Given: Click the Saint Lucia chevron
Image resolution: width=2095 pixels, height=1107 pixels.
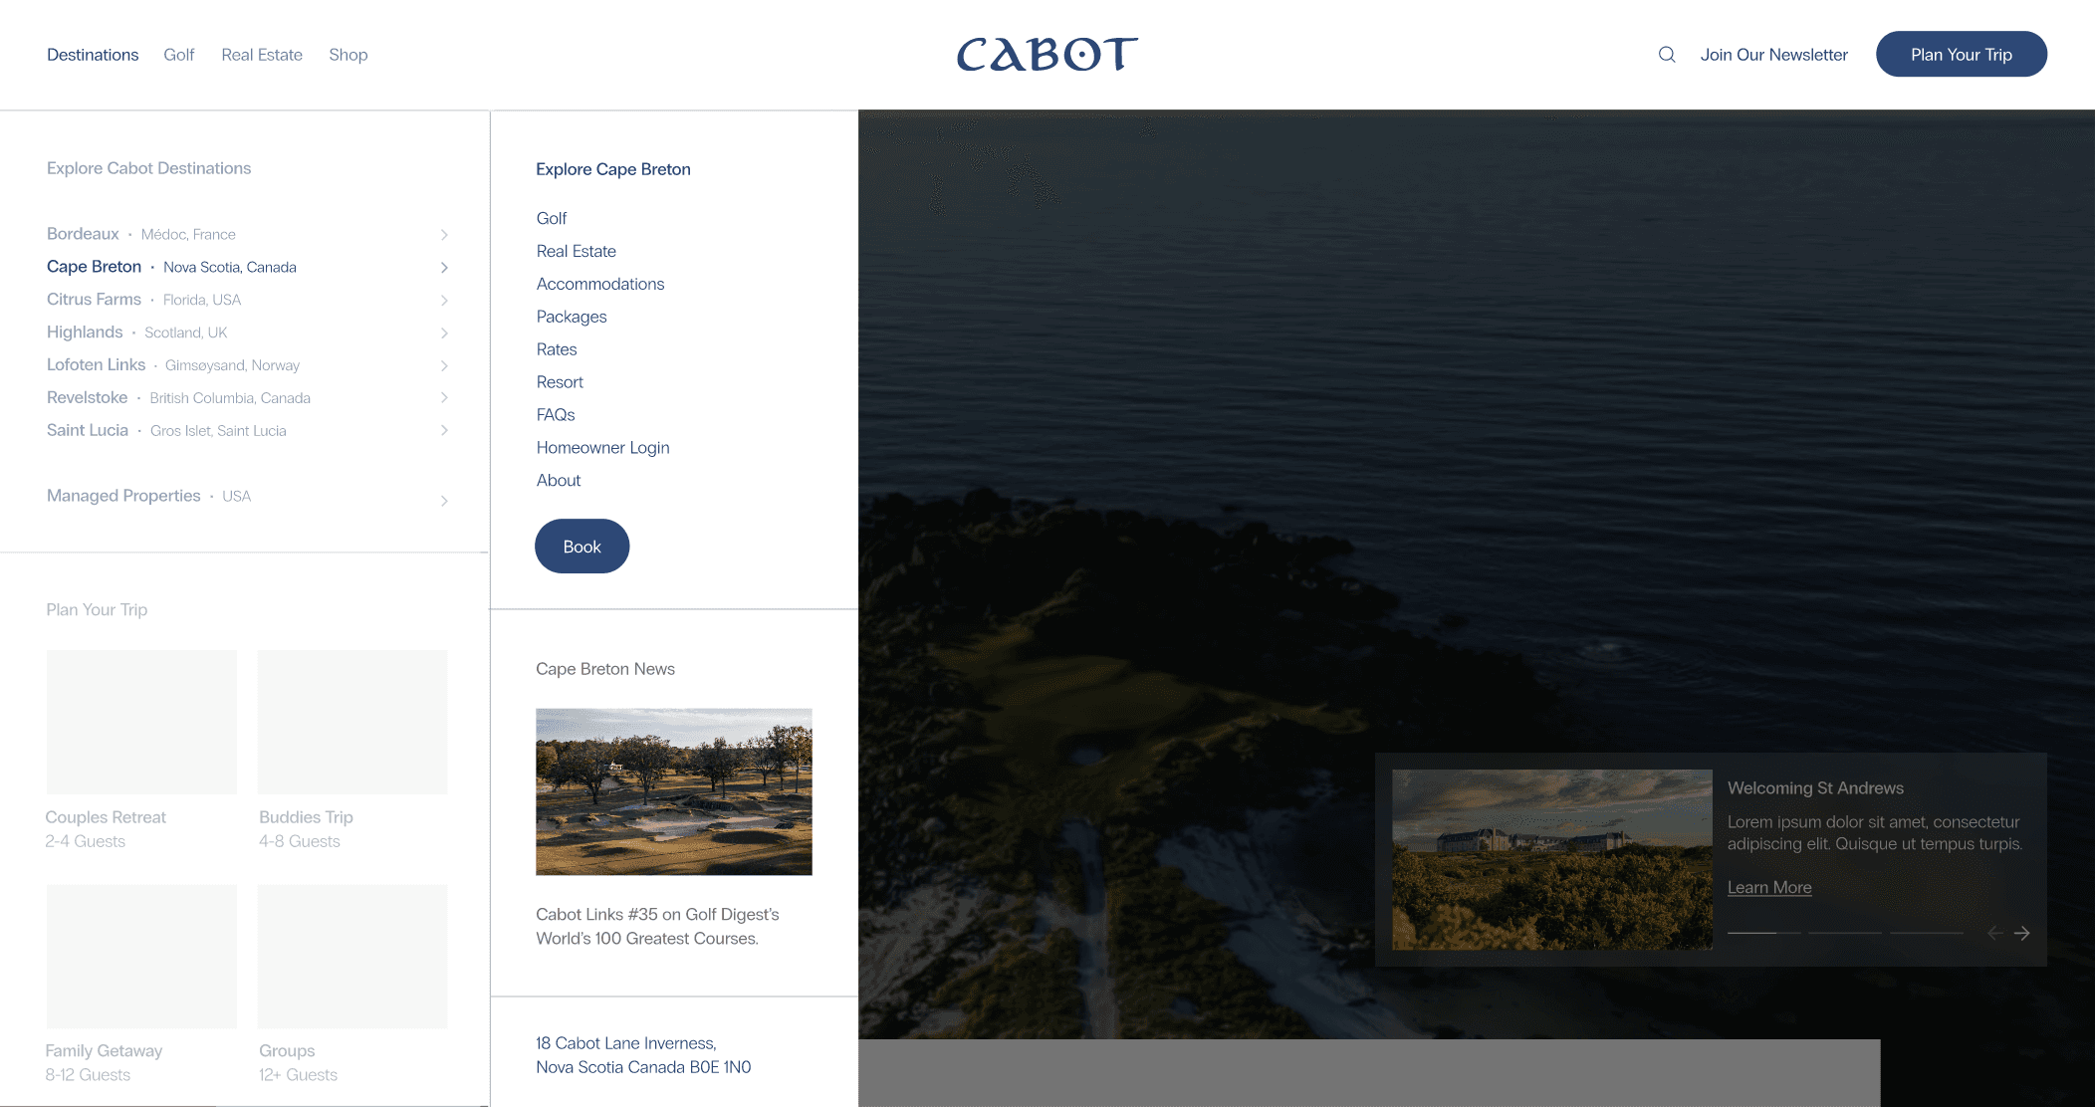Looking at the screenshot, I should click(444, 431).
